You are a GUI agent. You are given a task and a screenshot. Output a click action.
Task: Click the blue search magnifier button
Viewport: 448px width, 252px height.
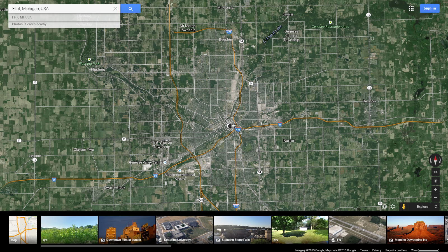coord(130,9)
